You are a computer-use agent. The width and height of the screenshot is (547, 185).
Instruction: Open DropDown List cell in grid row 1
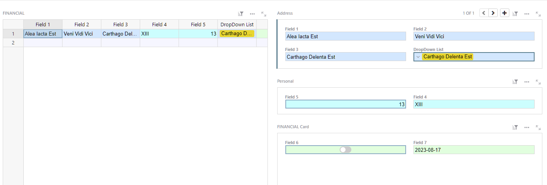coord(237,34)
